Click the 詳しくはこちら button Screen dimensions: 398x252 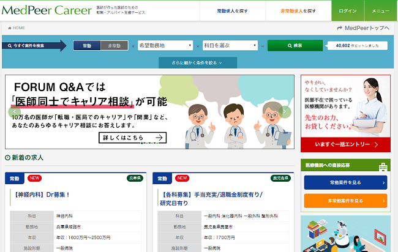pyautogui.click(x=132, y=138)
